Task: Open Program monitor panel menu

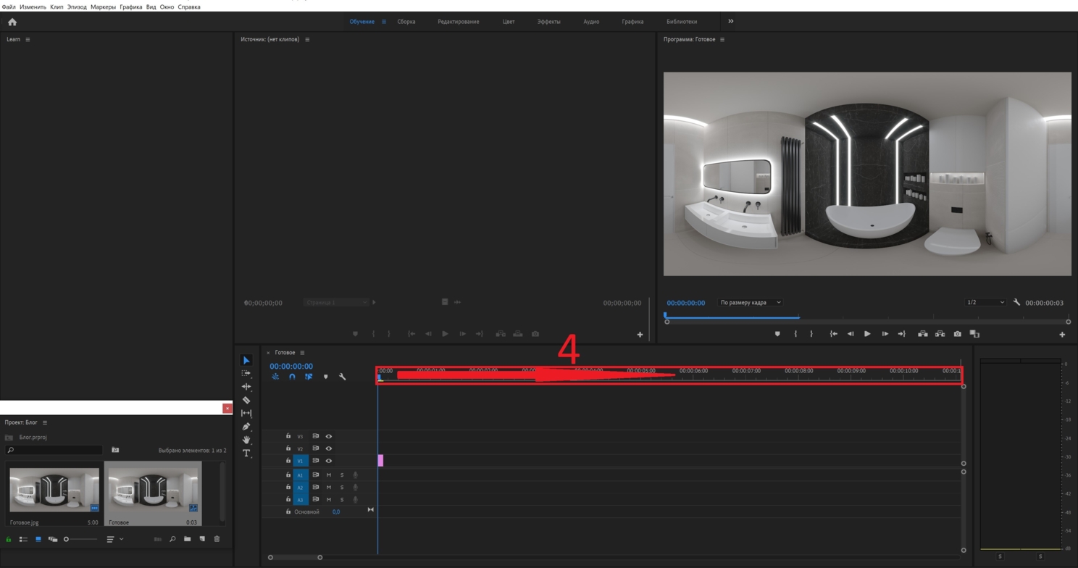Action: [x=722, y=39]
